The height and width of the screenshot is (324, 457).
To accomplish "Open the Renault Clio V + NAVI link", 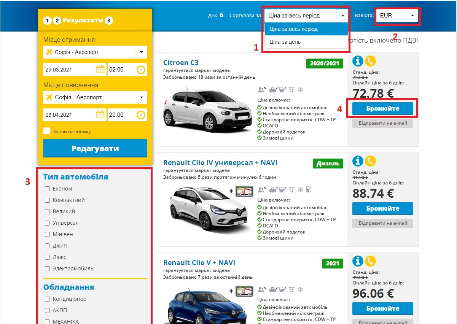I will (x=199, y=263).
